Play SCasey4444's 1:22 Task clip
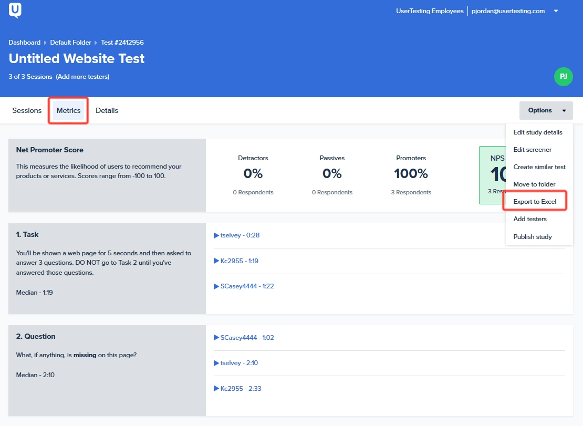This screenshot has width=583, height=426. click(x=244, y=286)
